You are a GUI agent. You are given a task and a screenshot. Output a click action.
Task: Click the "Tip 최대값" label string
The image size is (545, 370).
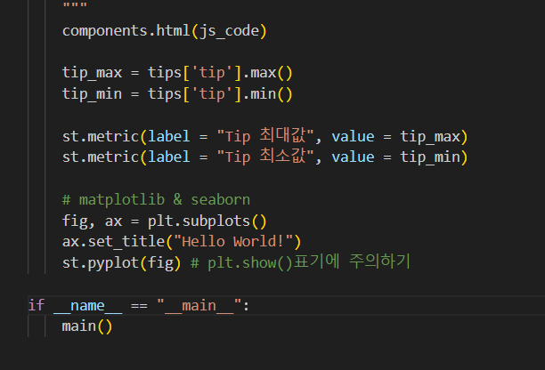click(x=265, y=136)
